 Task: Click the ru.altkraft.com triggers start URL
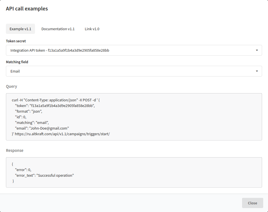tap(62, 134)
